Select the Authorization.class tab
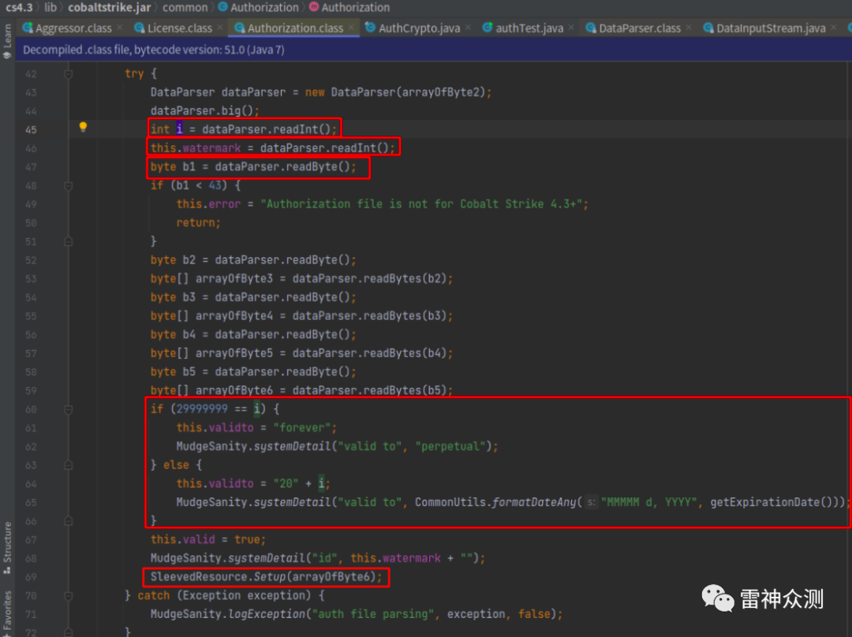This screenshot has width=852, height=637. coord(295,28)
